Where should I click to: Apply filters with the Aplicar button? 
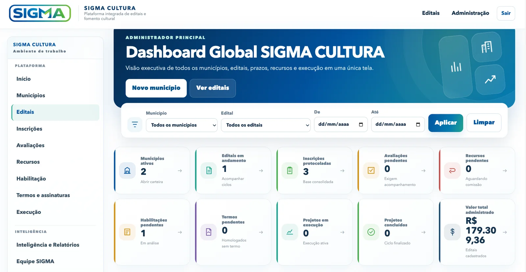[445, 123]
